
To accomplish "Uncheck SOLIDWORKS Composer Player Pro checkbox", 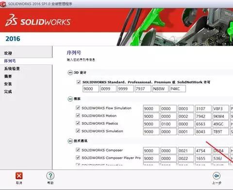I will click(x=78, y=158).
